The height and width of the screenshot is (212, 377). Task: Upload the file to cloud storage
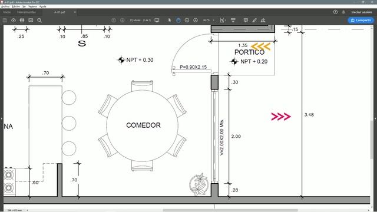point(14,21)
